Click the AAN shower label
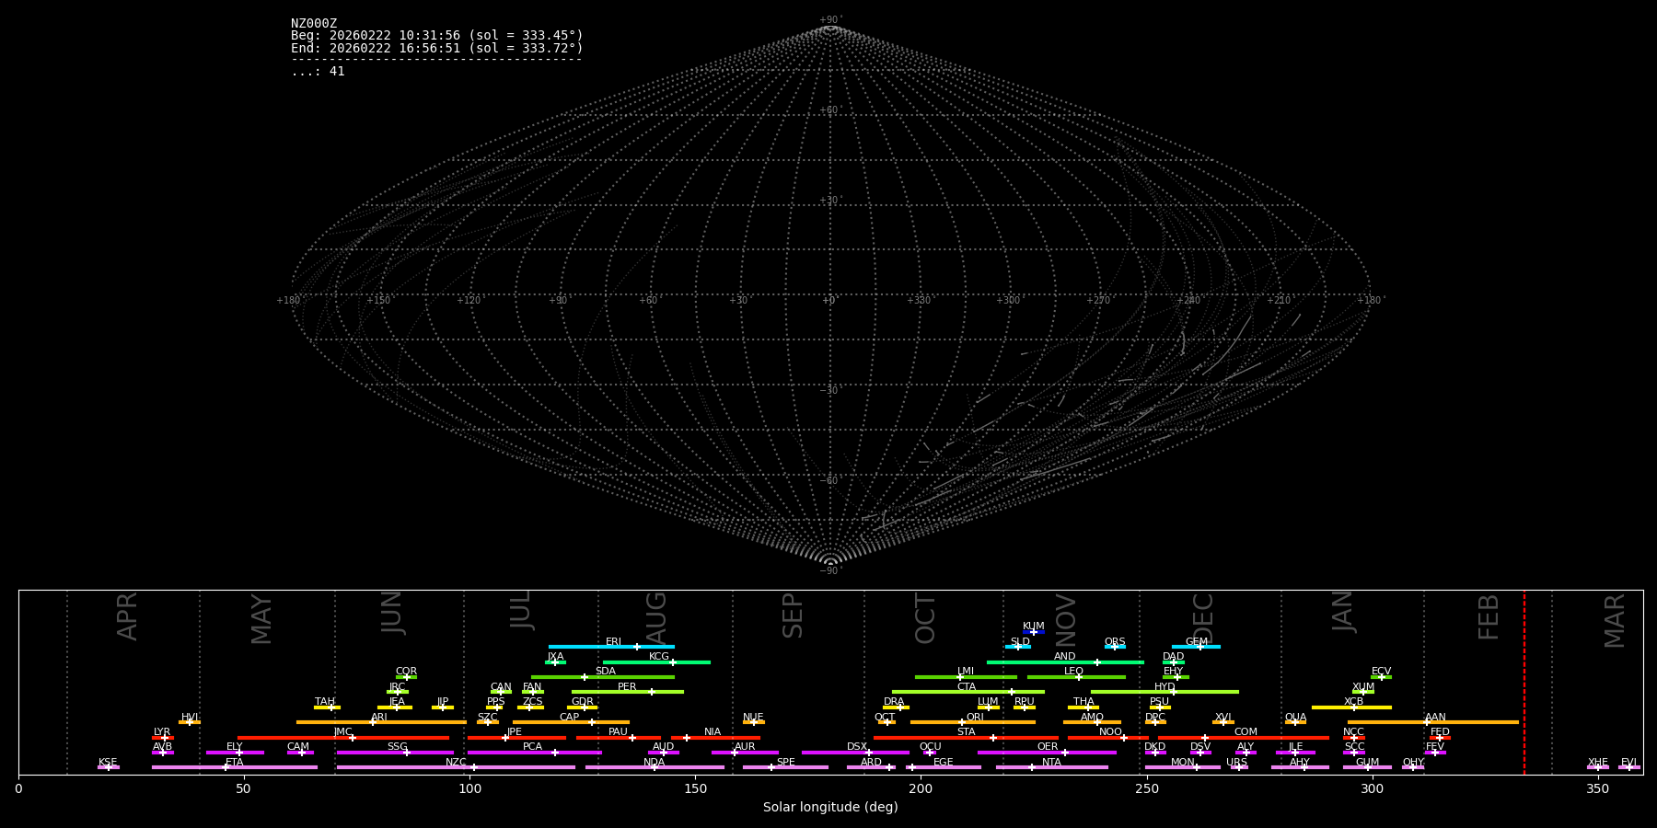This screenshot has height=828, width=1657. pyautogui.click(x=1435, y=718)
